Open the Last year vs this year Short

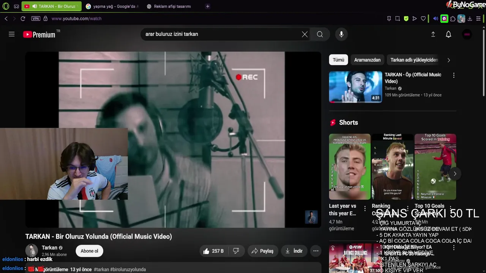[350, 167]
